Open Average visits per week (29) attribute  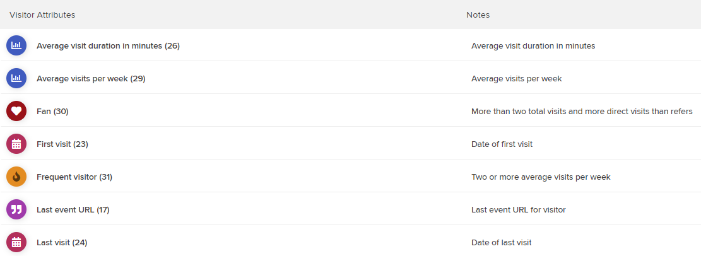[x=91, y=79]
